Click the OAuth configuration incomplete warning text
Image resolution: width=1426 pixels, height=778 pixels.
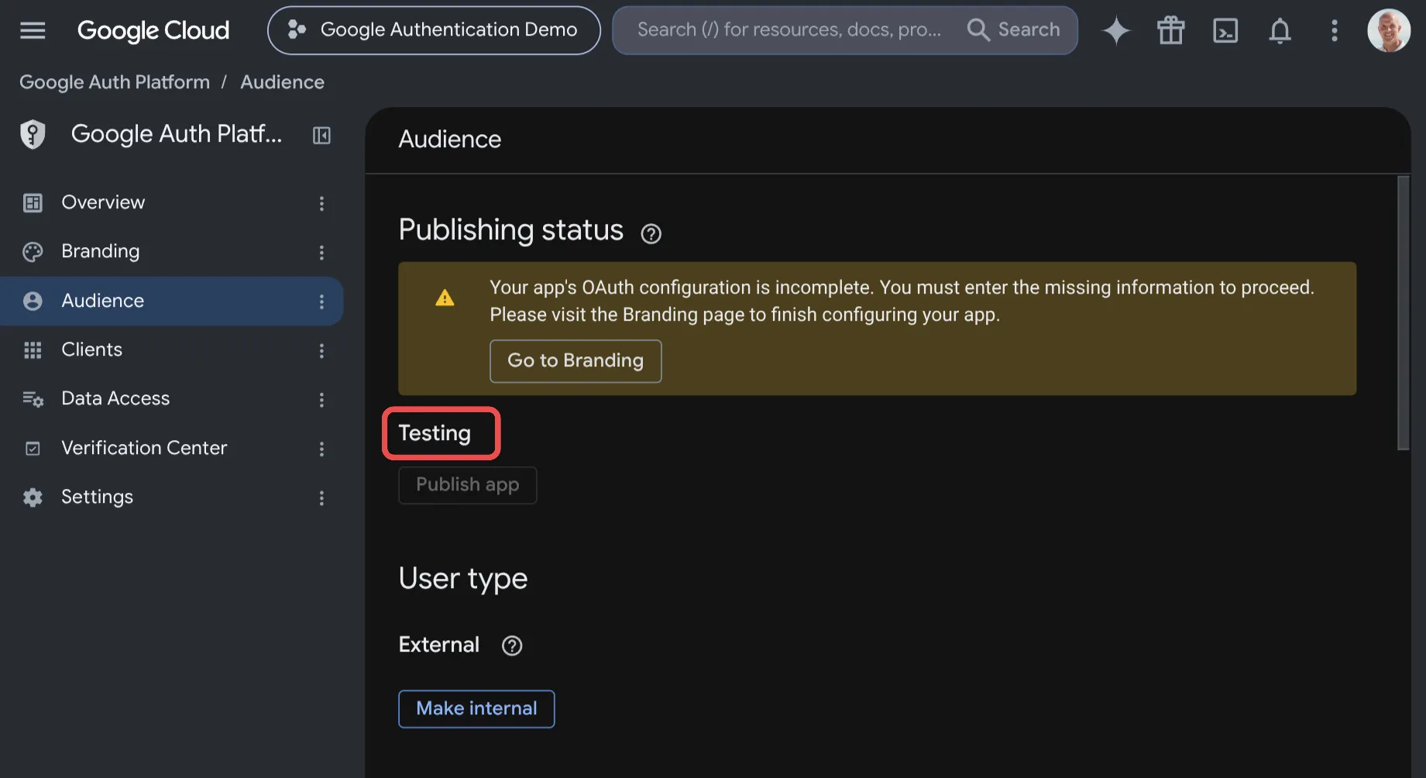[x=902, y=301]
